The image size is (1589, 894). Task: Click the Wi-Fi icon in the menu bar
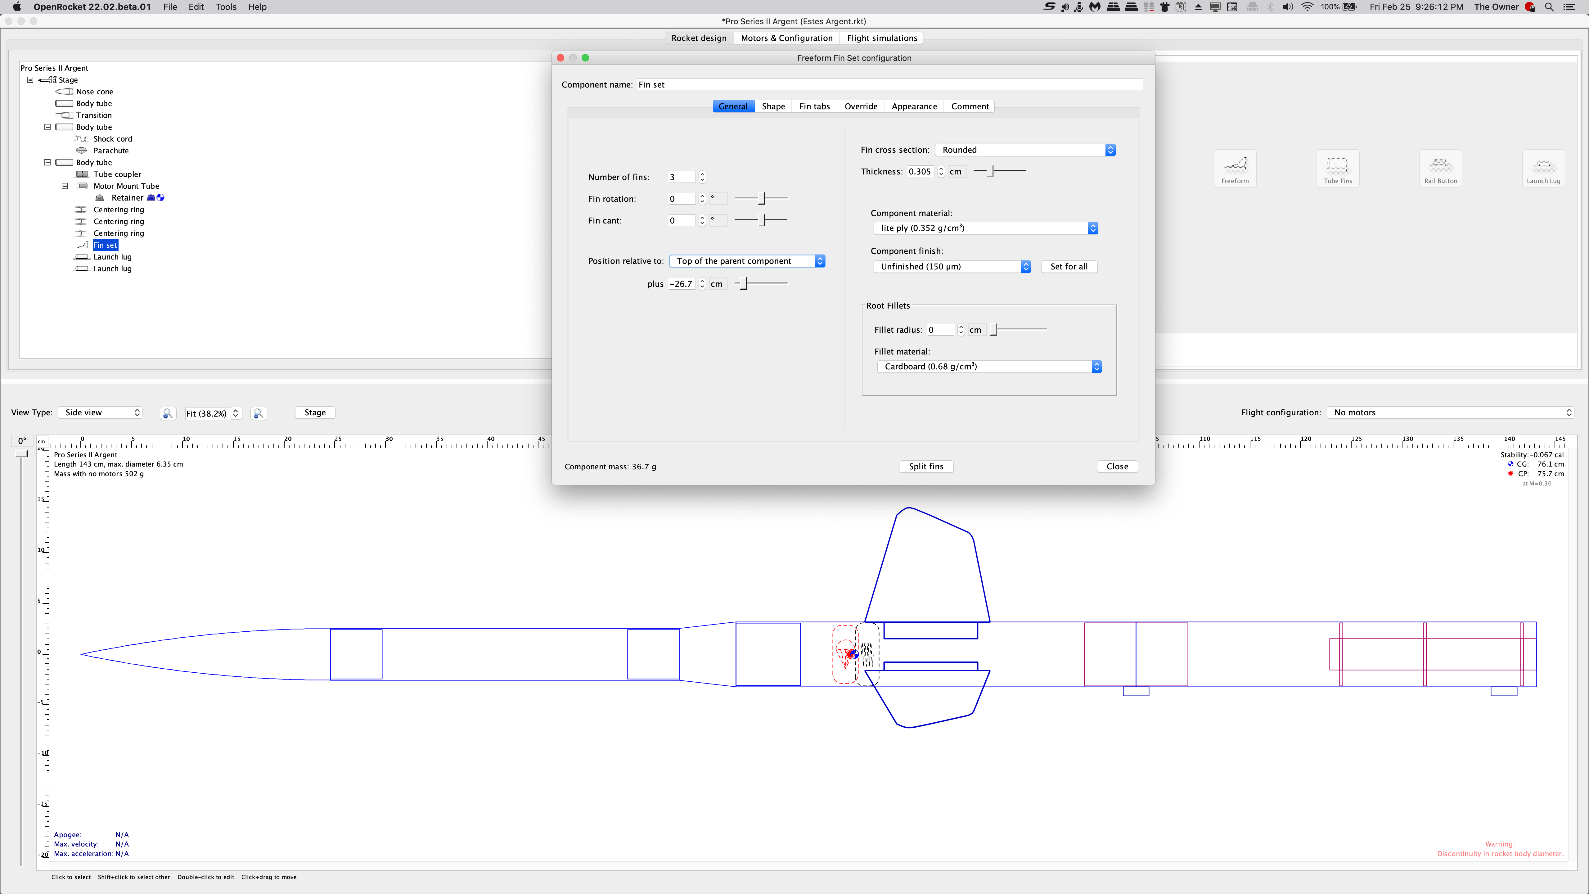click(1307, 7)
